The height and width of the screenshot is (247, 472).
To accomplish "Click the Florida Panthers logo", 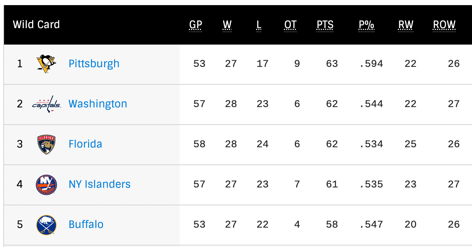I will pos(46,144).
